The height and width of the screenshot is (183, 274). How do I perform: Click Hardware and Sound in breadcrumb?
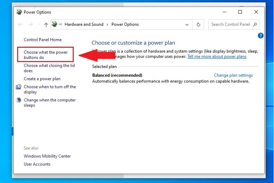pos(84,24)
